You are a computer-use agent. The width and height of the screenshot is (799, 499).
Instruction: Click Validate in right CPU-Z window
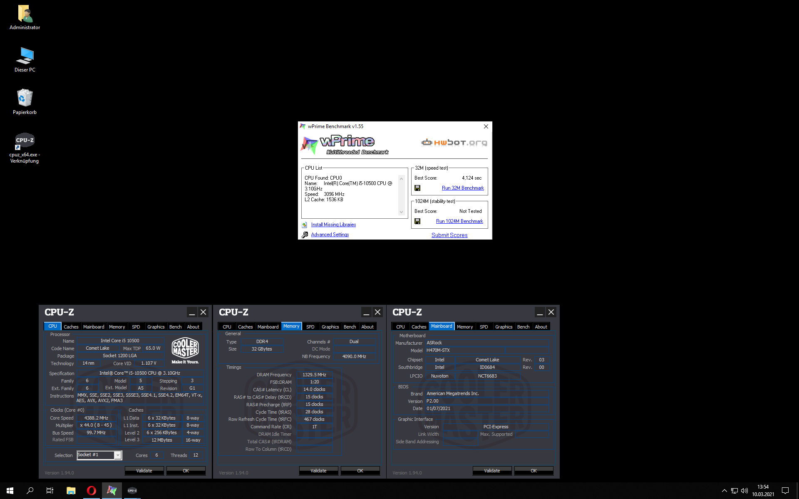pyautogui.click(x=492, y=471)
